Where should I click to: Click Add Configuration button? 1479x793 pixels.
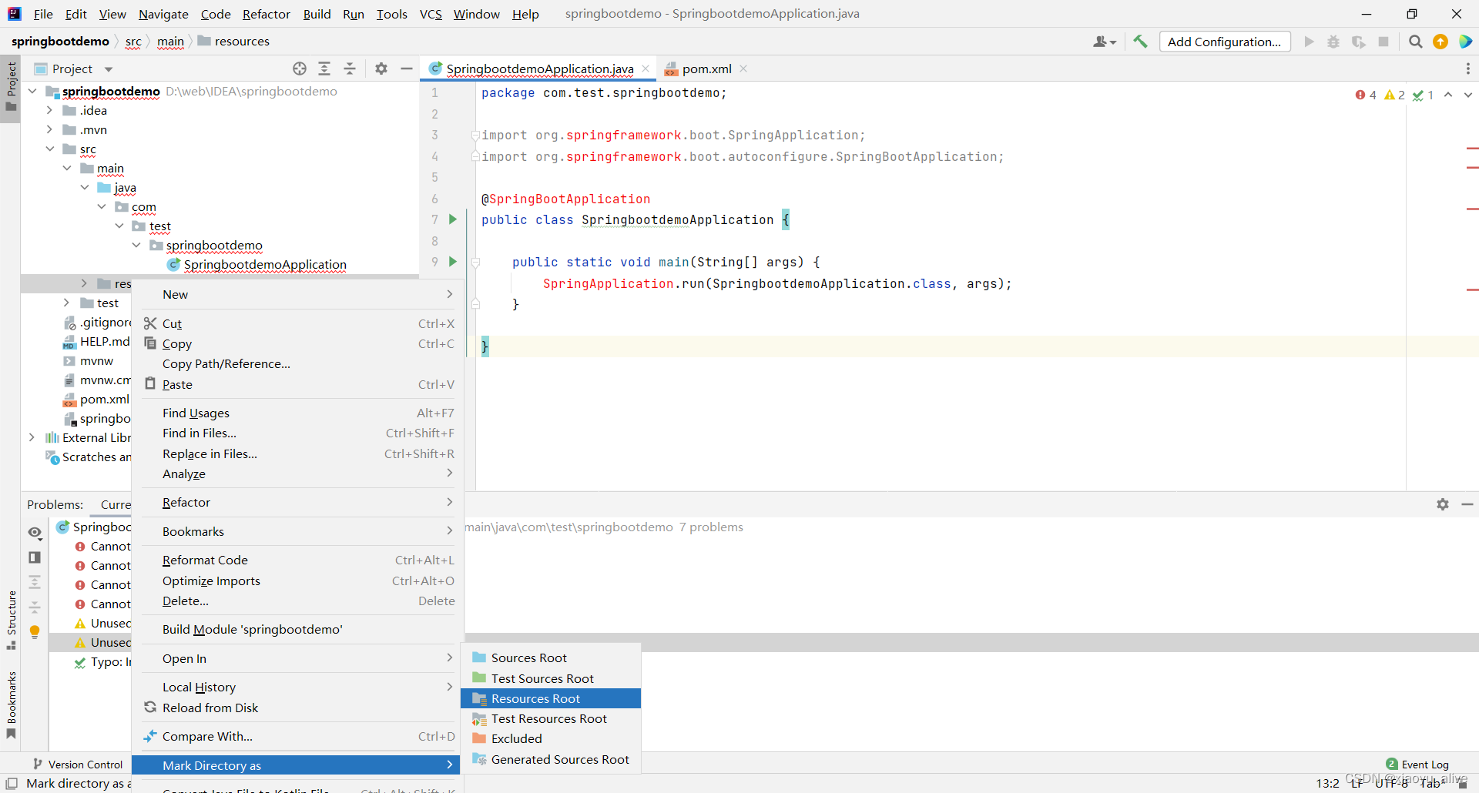[1225, 42]
